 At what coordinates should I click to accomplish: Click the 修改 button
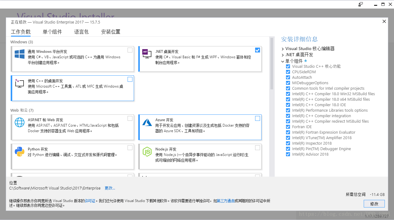[x=374, y=204]
